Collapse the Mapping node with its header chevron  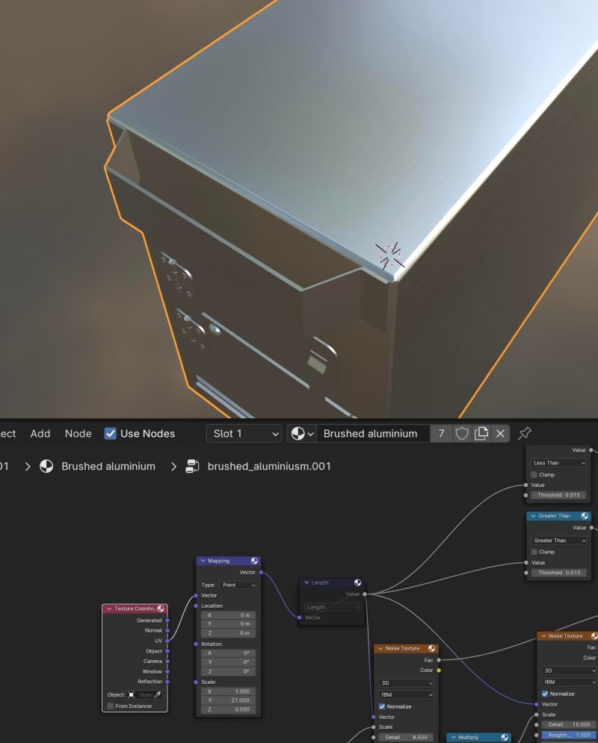202,561
